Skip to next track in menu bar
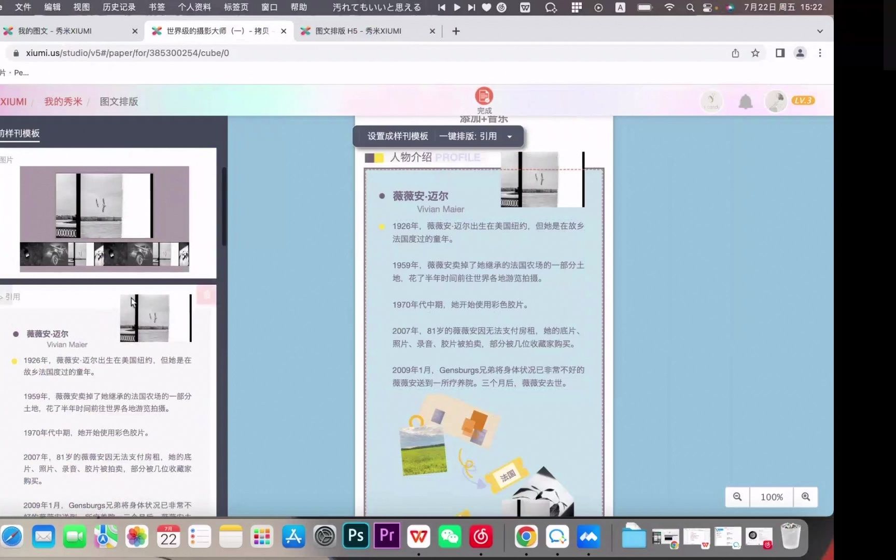 click(471, 7)
